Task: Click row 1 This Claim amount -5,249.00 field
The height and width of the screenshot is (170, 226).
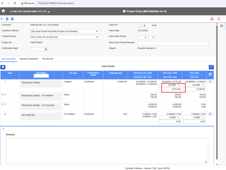Action: (194, 89)
